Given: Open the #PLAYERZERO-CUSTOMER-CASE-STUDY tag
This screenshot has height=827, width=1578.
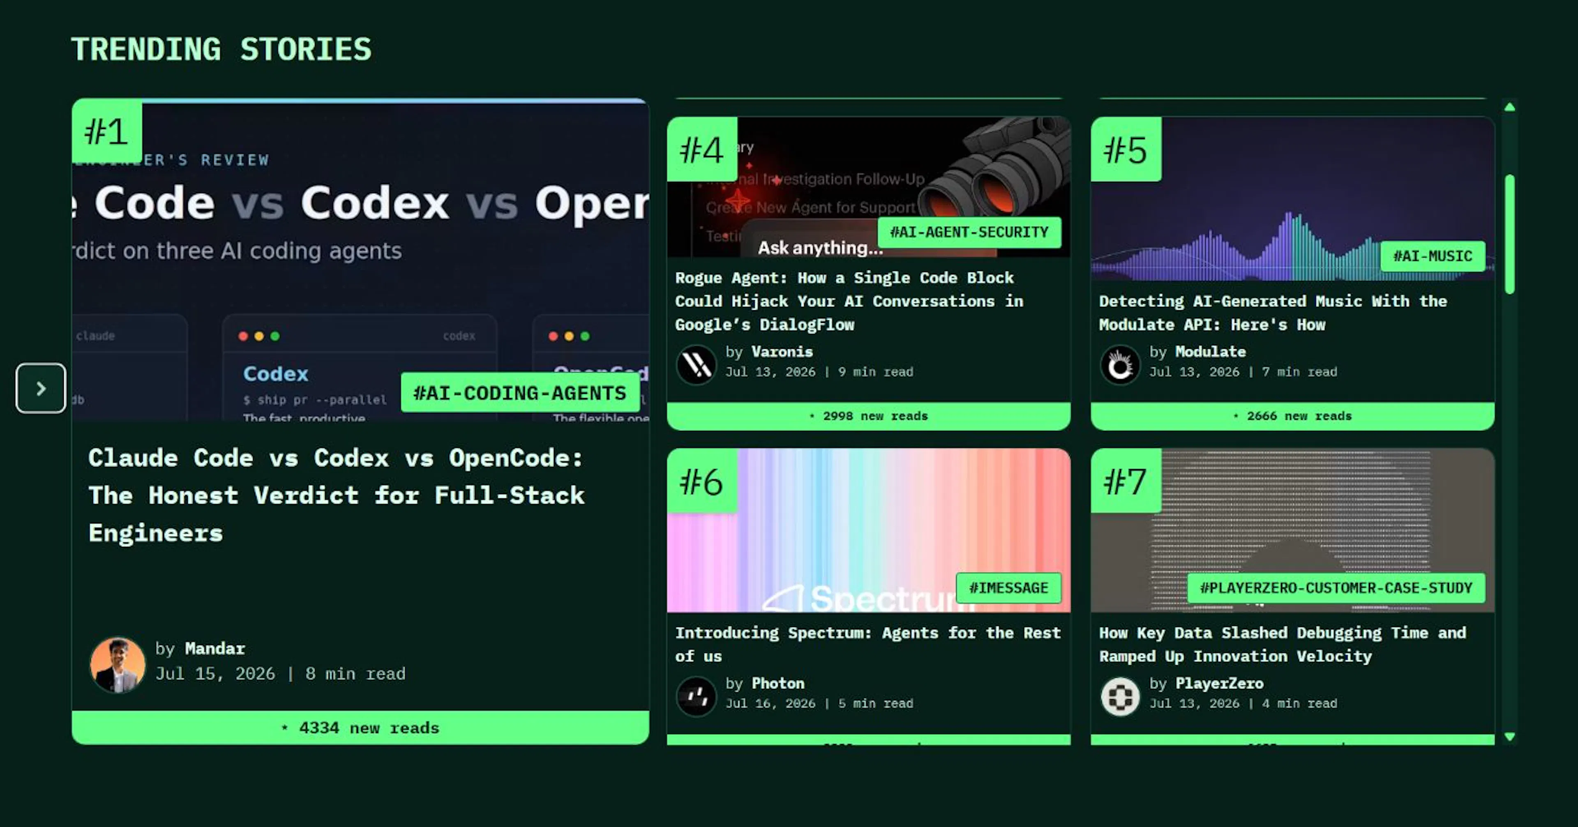Looking at the screenshot, I should pyautogui.click(x=1336, y=588).
